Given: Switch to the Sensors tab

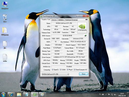Looking at the screenshot, I should point(54,20).
